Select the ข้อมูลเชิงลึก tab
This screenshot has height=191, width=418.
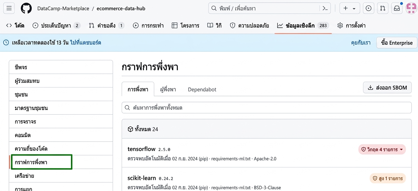coord(303,26)
